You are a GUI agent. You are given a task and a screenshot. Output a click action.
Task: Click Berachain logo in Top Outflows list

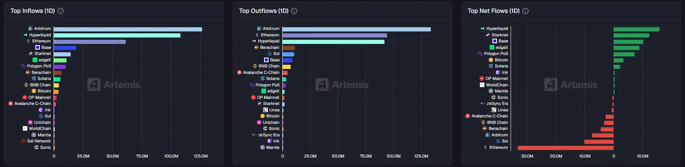[x=256, y=47]
